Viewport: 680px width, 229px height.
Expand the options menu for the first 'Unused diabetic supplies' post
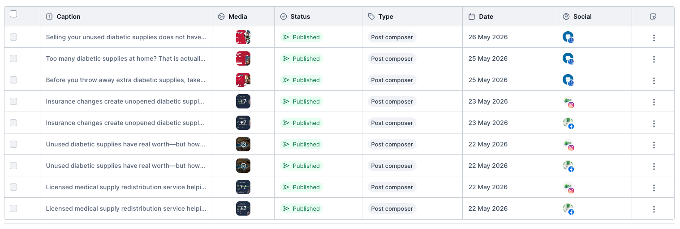654,145
